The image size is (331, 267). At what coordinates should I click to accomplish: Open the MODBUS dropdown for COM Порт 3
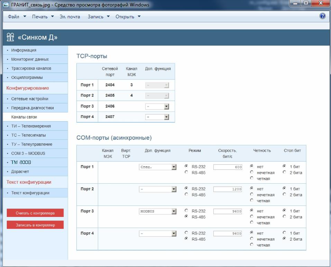(x=174, y=211)
